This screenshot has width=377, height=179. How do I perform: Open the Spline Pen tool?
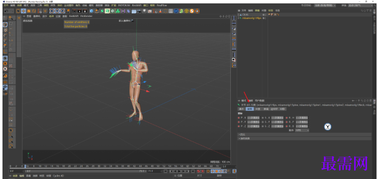(96, 11)
